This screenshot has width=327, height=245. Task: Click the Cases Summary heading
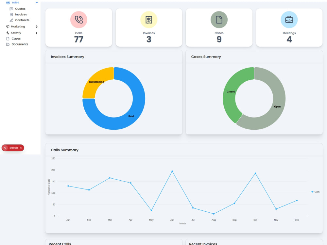point(206,57)
